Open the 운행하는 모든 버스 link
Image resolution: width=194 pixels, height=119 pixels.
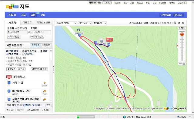click(x=32, y=105)
